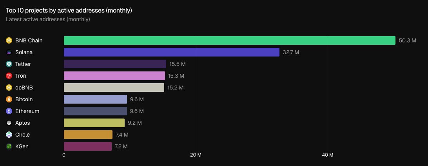Click the 50.3 M value label
428x166 pixels.
tap(408, 40)
